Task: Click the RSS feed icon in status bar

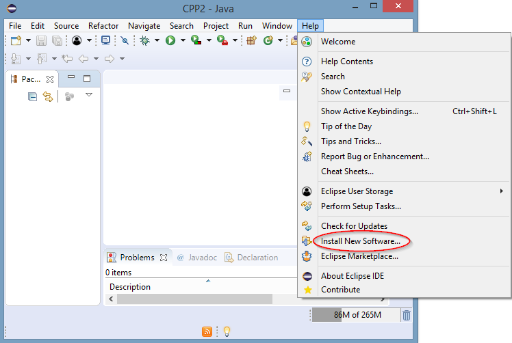Action: click(207, 331)
